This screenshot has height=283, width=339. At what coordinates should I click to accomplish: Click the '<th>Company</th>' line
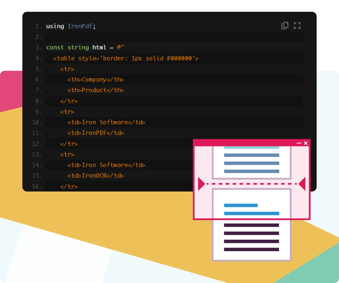(x=95, y=80)
